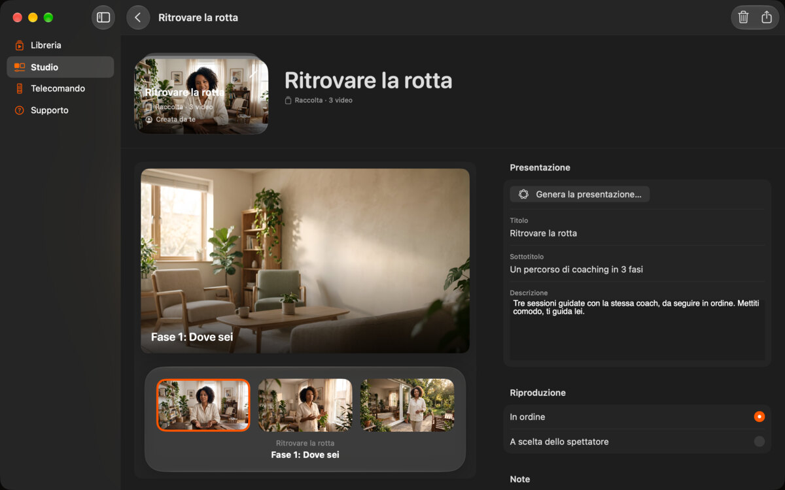This screenshot has width=785, height=490.
Task: Click the Telecomando remote icon
Action: pos(20,89)
